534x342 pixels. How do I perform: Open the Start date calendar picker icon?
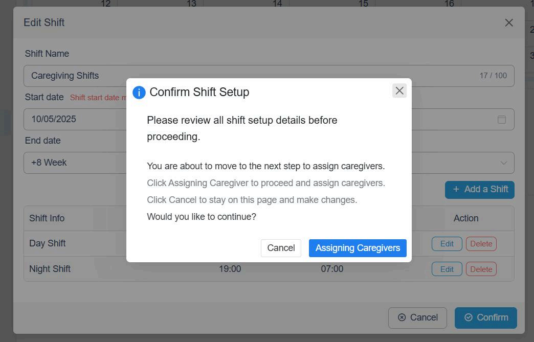tap(502, 119)
